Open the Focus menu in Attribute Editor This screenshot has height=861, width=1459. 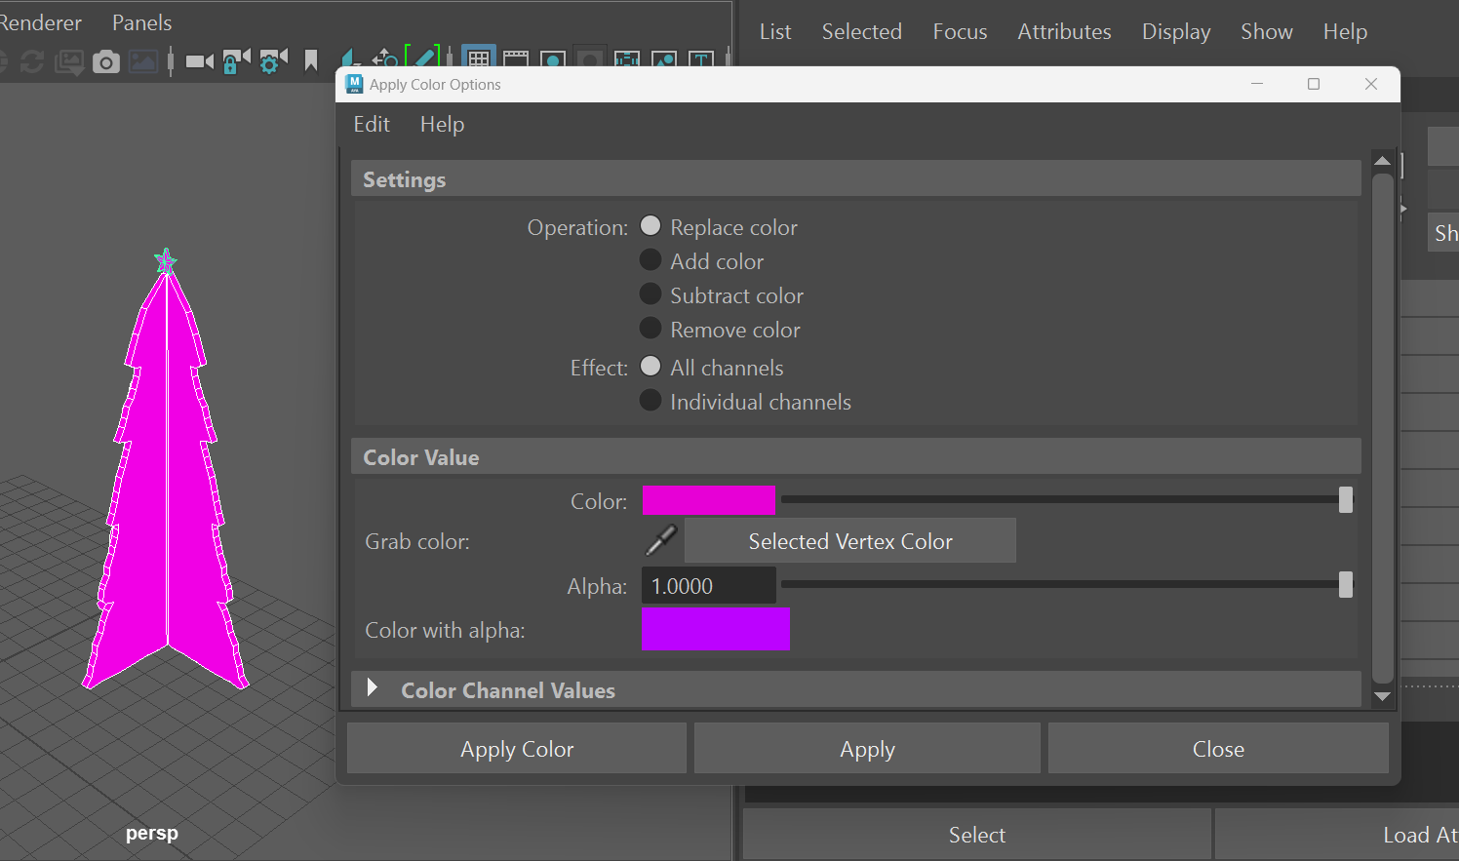(960, 31)
